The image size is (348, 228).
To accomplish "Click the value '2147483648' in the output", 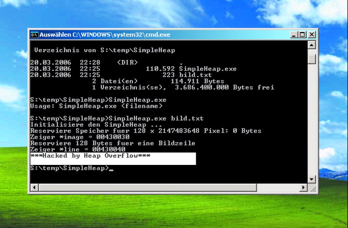I will (179, 131).
